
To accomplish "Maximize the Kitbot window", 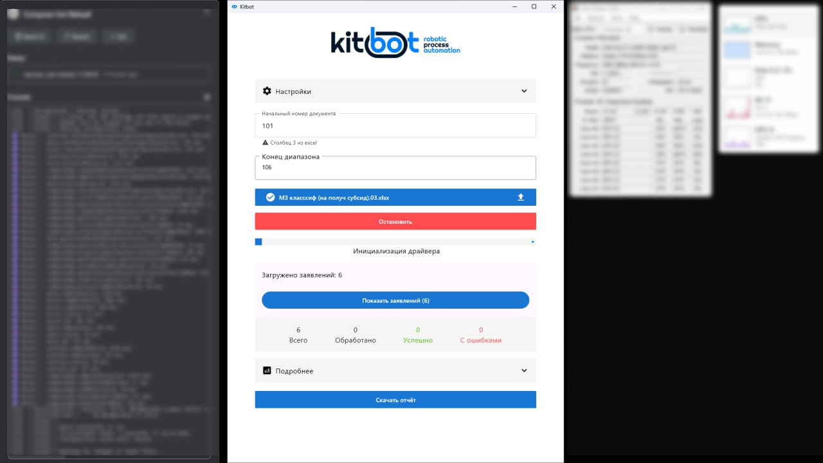I will 534,6.
